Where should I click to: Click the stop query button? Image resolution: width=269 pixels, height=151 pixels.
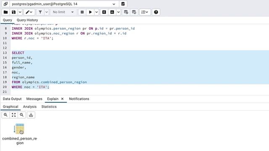tap(82, 12)
